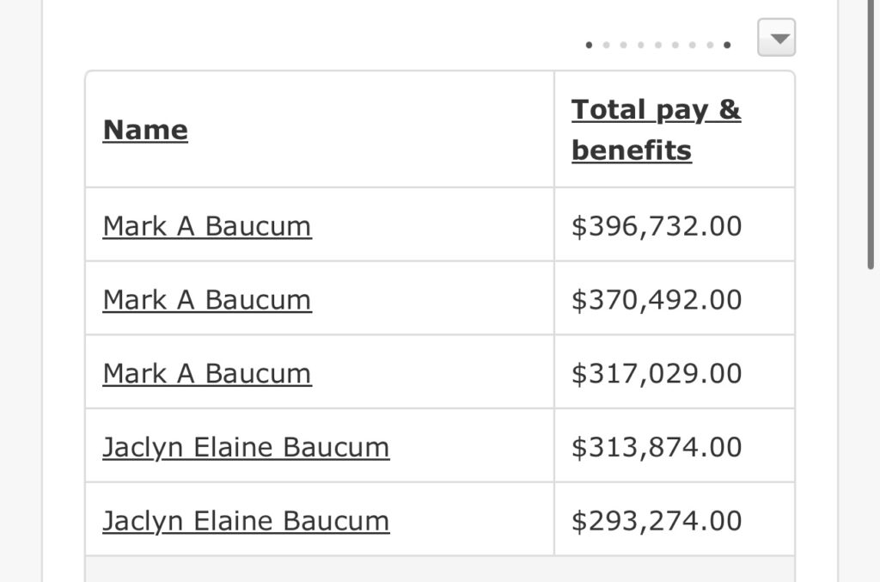This screenshot has width=880, height=582.
Task: Select the eighth pagination dot
Action: pyautogui.click(x=710, y=45)
